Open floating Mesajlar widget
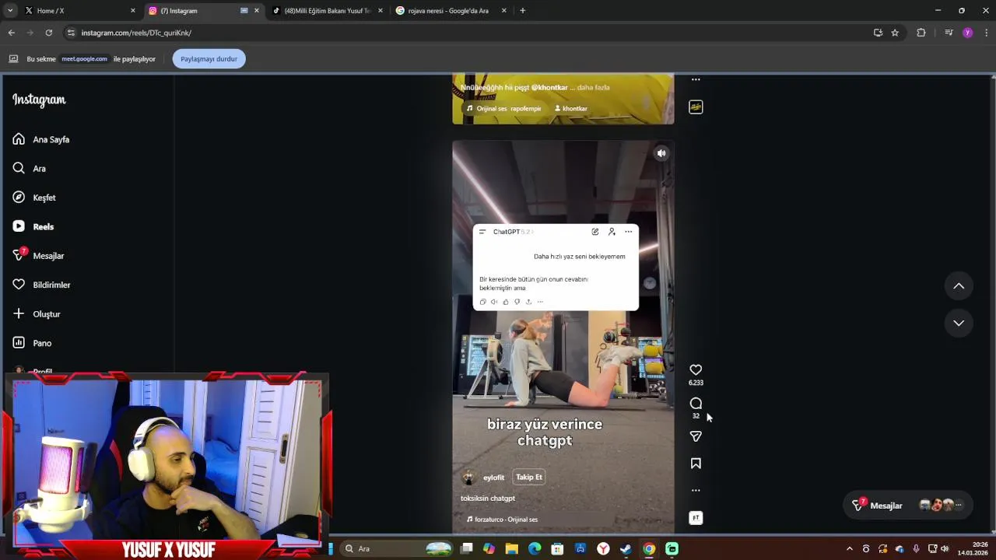996x560 pixels. click(907, 506)
